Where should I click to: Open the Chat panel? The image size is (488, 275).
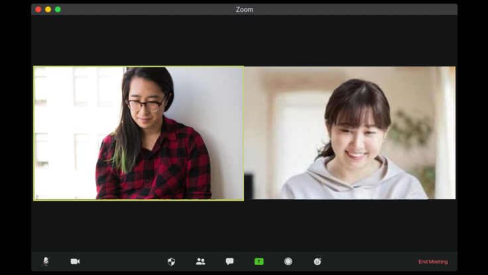tap(229, 261)
